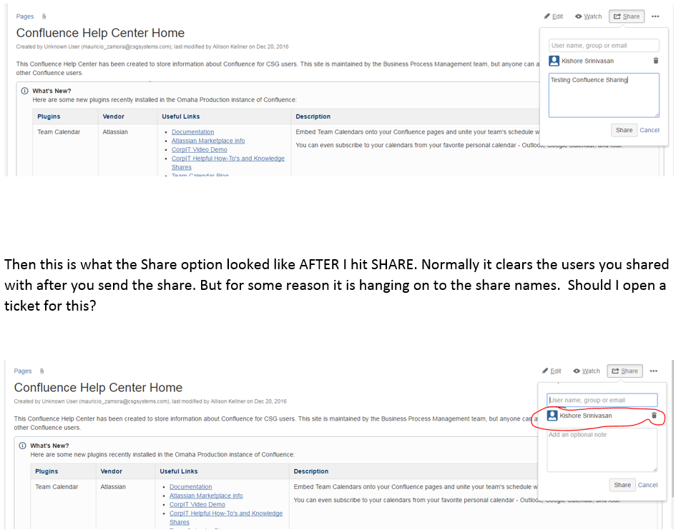The image size is (676, 532).
Task: Click the attachment paperclip icon in top screenshot
Action: point(44,16)
